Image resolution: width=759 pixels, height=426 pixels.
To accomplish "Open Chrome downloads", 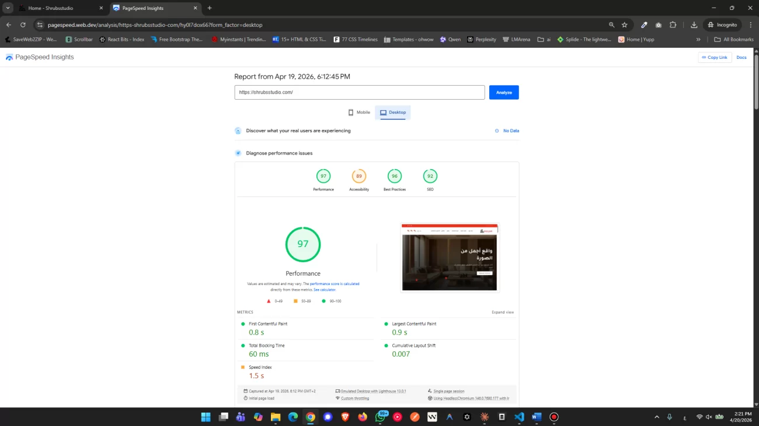I will 694,25.
